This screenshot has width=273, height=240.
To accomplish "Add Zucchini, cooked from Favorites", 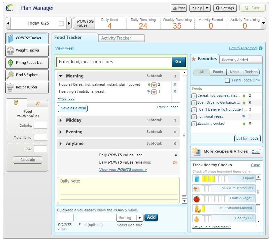I will click(x=194, y=124).
